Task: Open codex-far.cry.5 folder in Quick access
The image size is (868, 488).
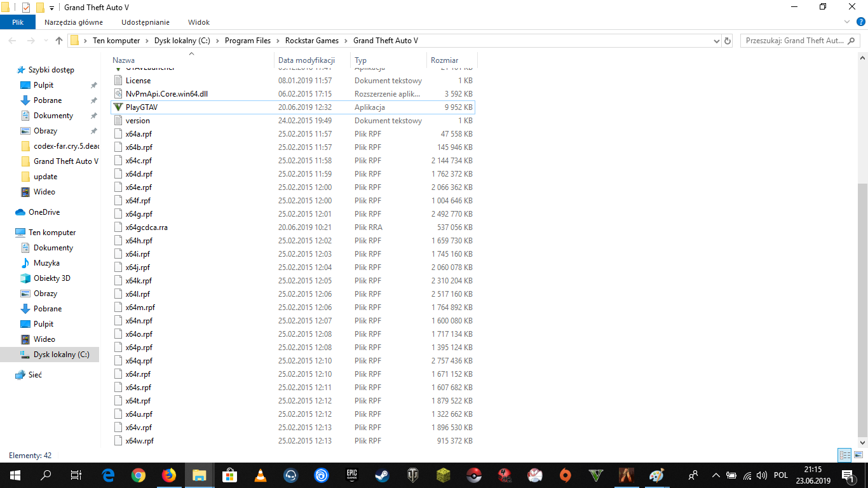Action: (60, 146)
